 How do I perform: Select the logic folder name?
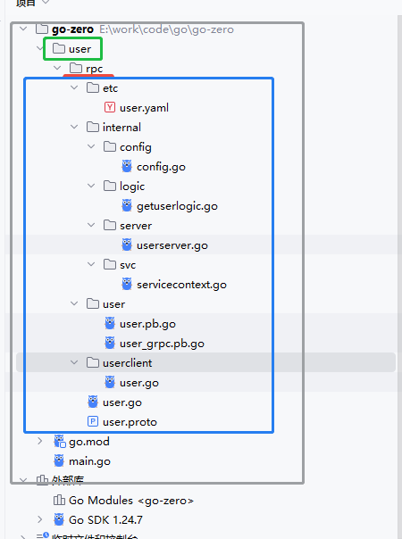[132, 187]
